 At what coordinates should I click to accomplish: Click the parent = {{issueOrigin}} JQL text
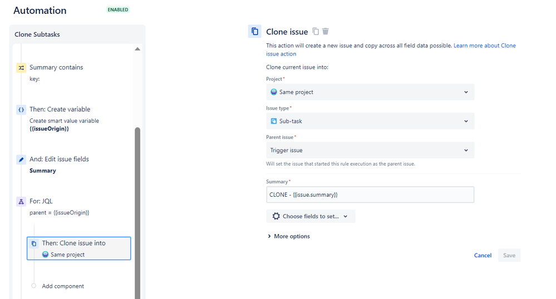[59, 212]
